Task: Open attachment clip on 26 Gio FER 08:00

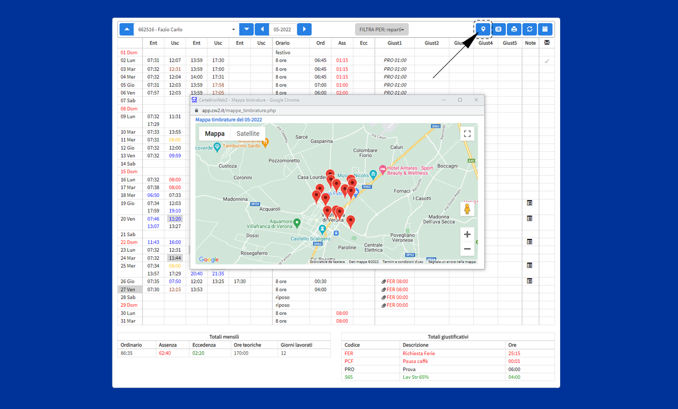Action: pos(384,281)
